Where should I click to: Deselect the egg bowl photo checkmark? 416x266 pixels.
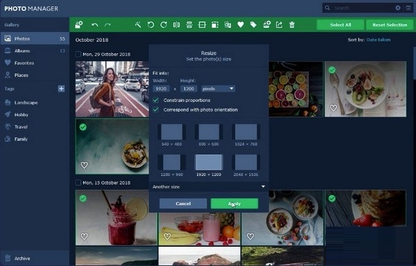coord(83,127)
